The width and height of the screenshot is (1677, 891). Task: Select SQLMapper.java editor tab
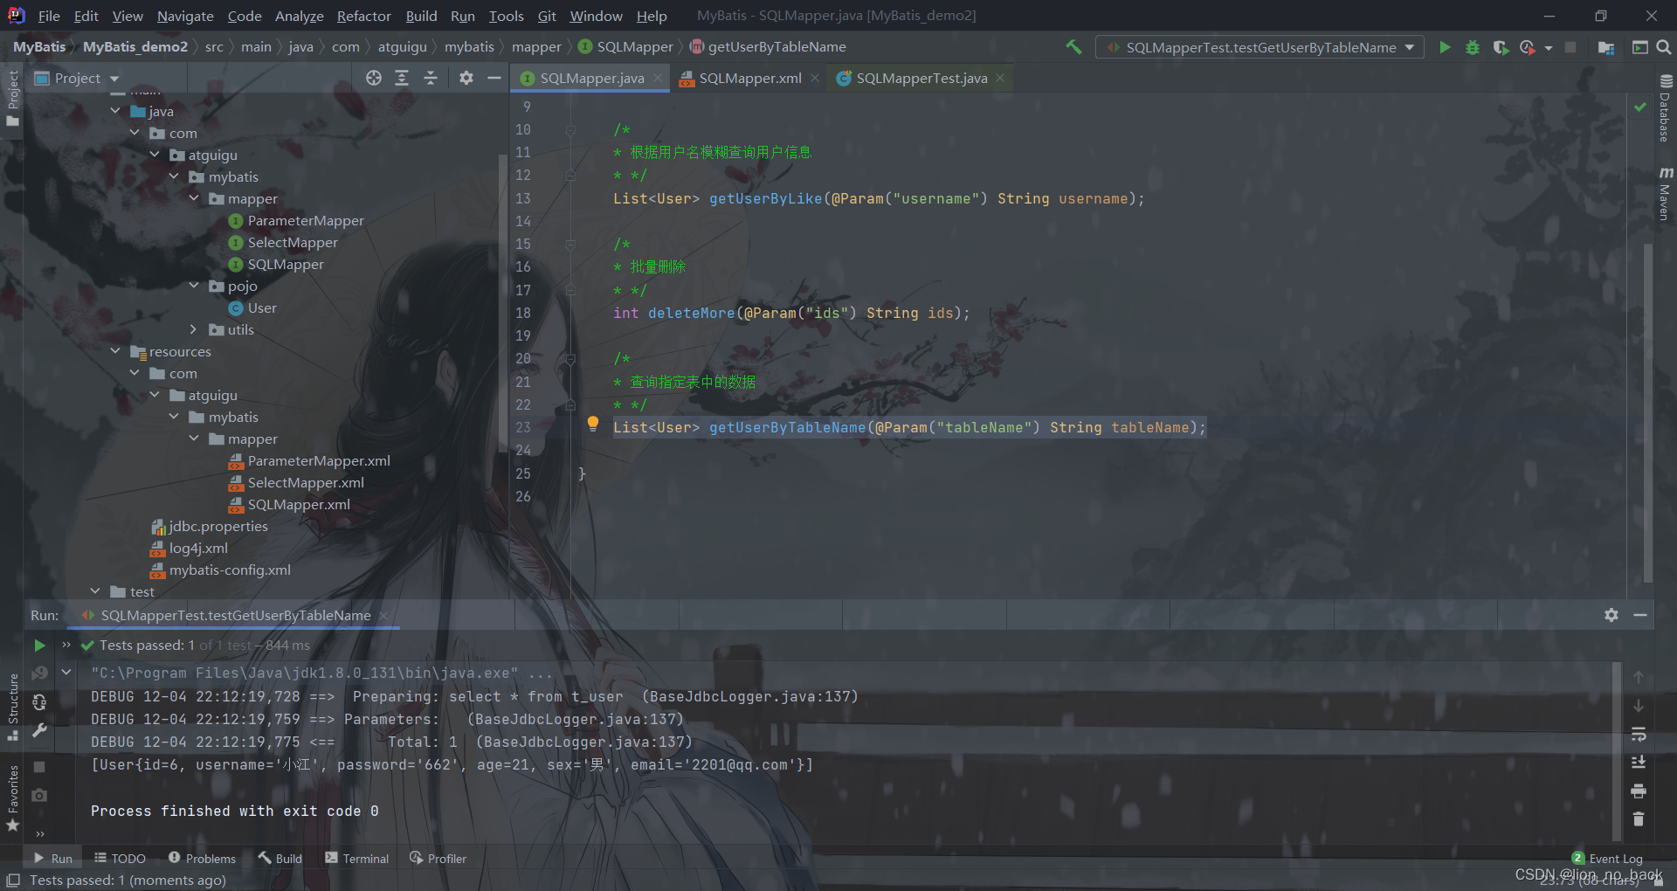[591, 78]
